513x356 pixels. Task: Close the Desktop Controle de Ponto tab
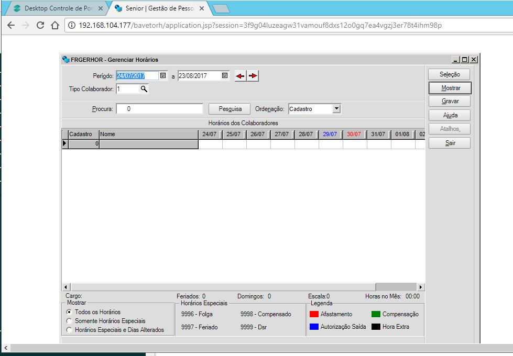101,8
